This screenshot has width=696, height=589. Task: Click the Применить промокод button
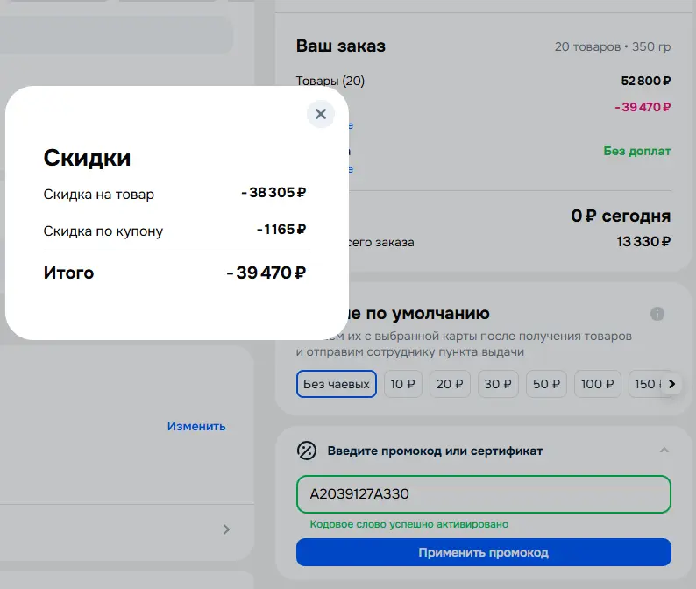(483, 552)
